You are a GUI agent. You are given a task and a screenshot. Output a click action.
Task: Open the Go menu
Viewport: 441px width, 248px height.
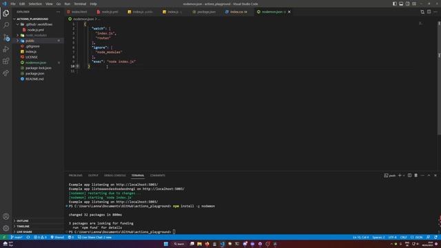(59, 4)
